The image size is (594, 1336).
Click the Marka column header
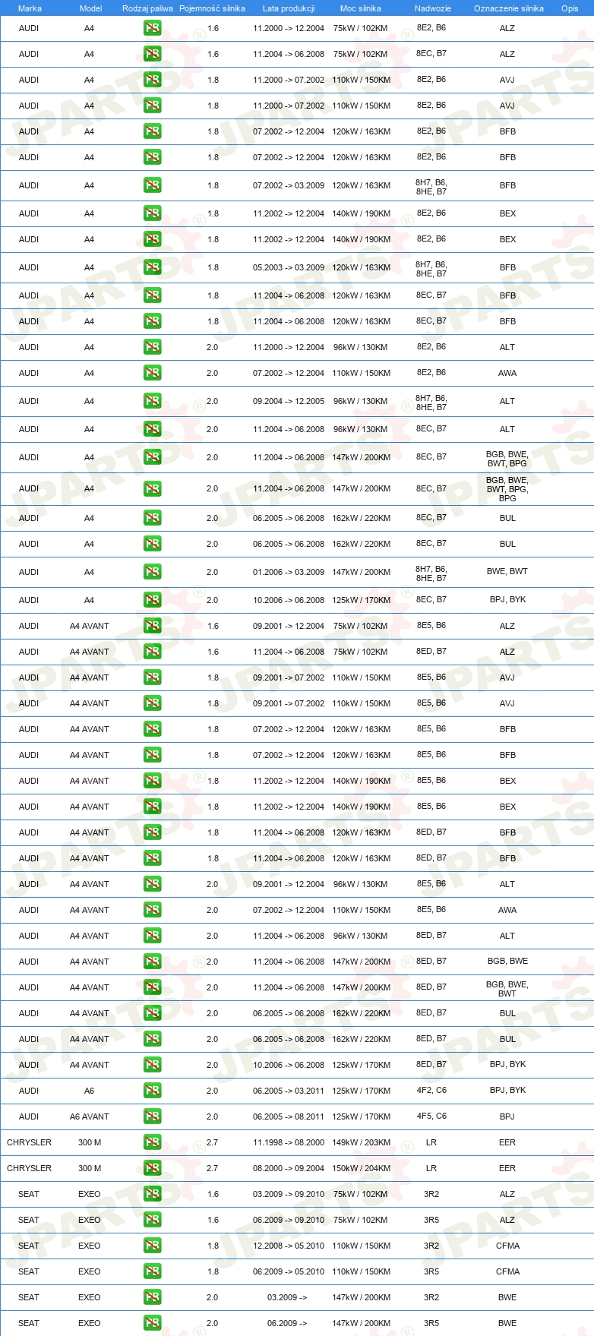click(x=30, y=8)
